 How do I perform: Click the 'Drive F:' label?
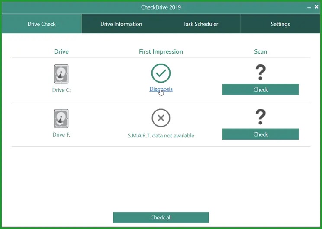(x=61, y=134)
